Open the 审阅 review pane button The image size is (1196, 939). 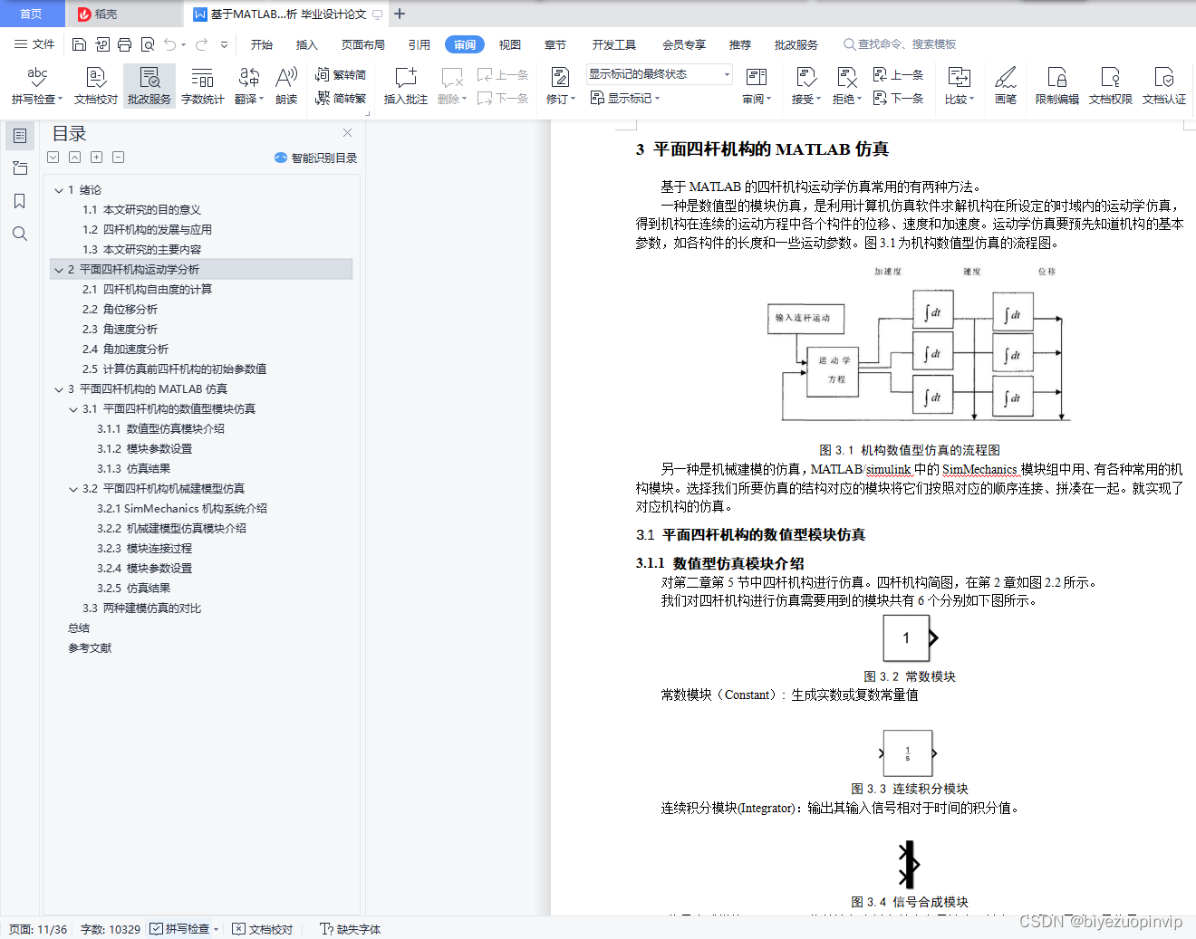click(x=757, y=86)
